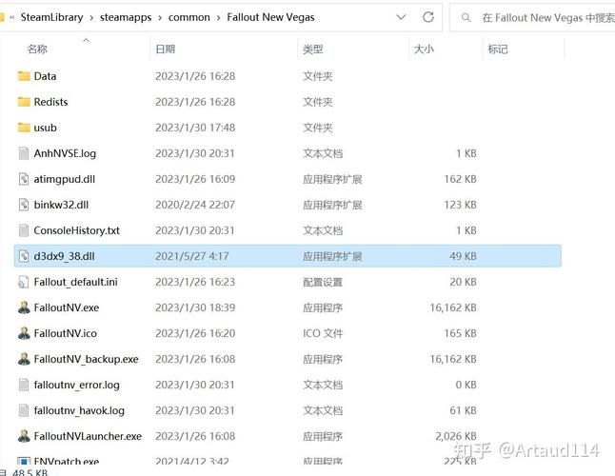Sort files by 名称 column header

[37, 49]
